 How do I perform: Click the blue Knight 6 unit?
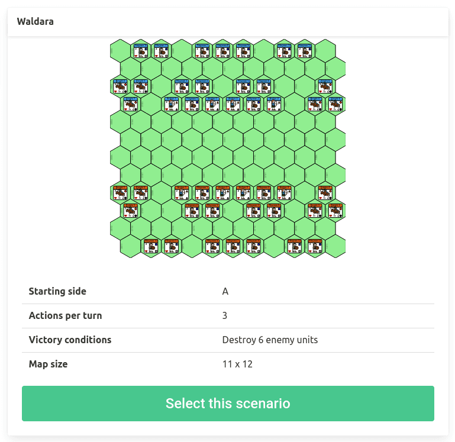335,104
